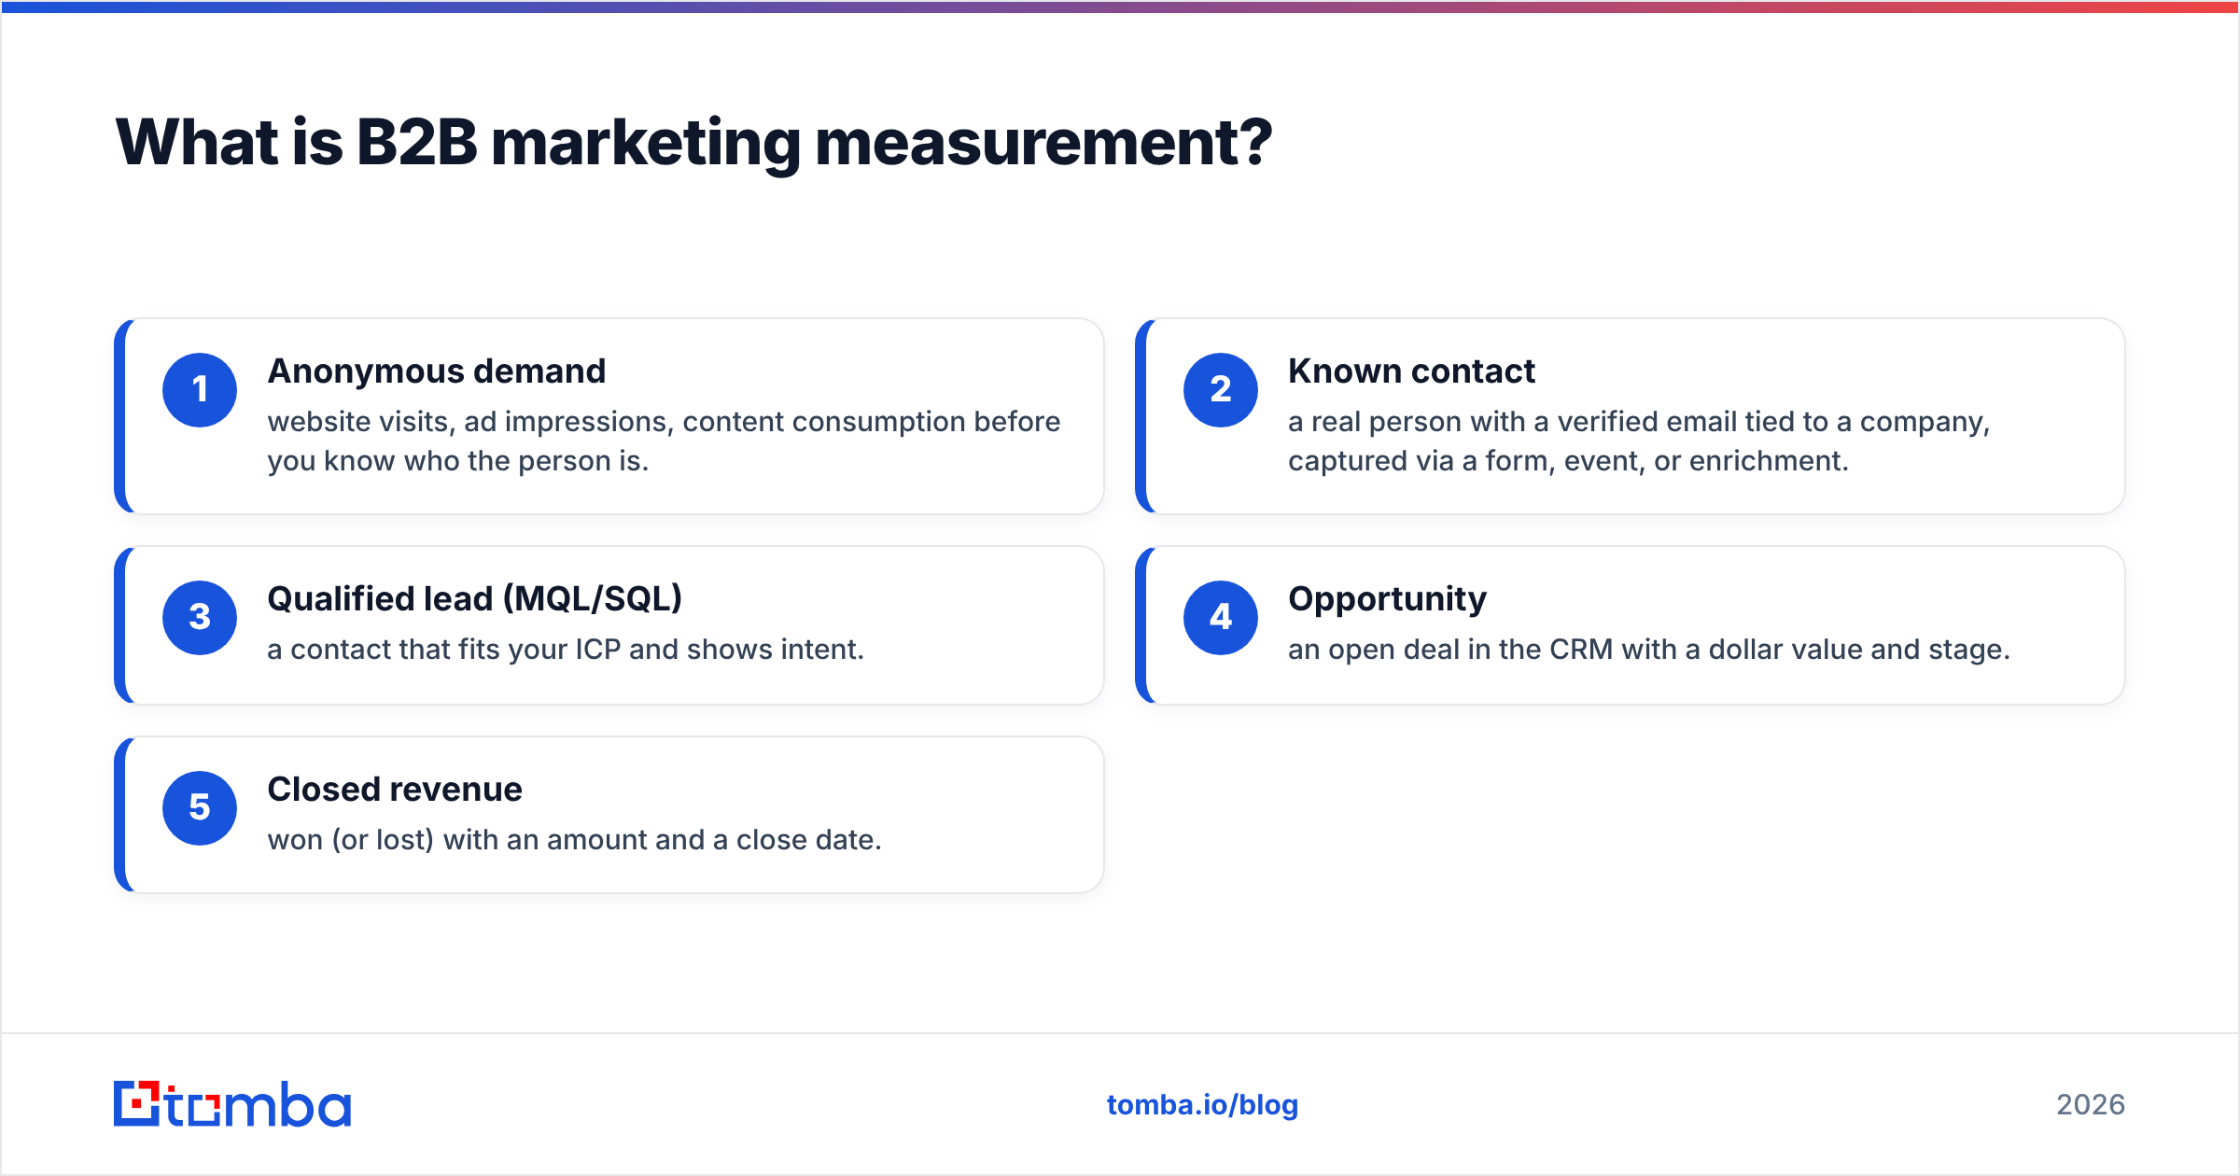Open the tomba.io/blog link
This screenshot has height=1176, width=2240.
(1202, 1105)
